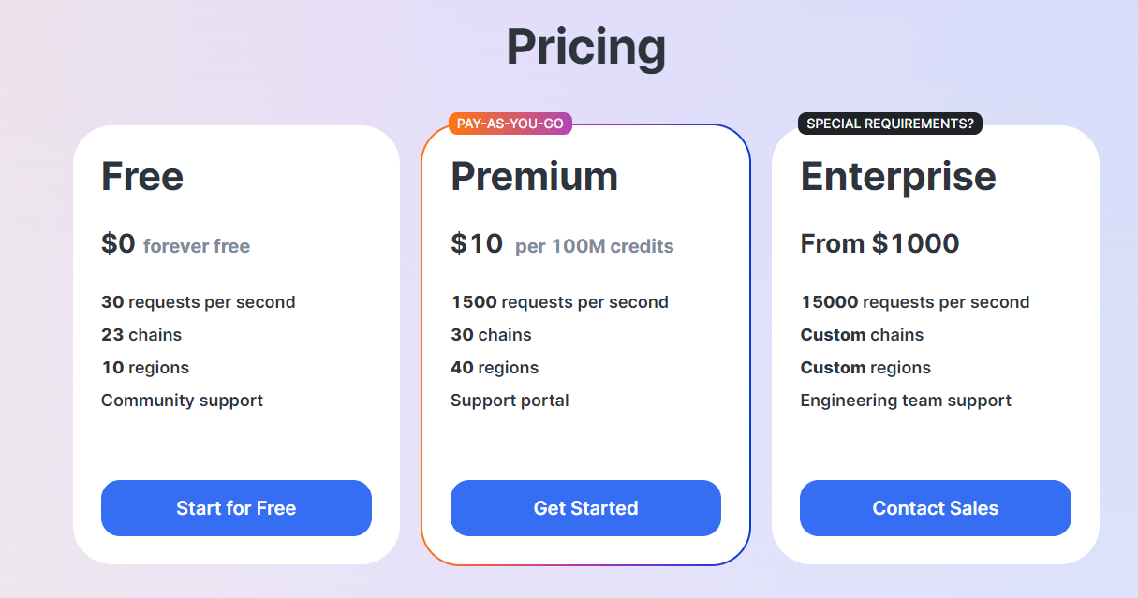Click the Free plan title

coord(142,176)
